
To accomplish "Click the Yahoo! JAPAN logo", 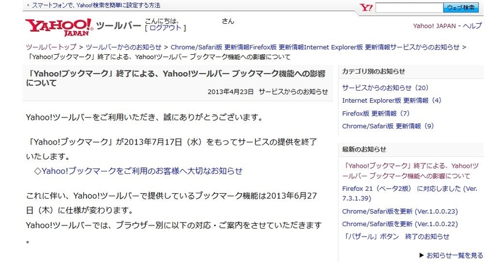I will point(59,27).
